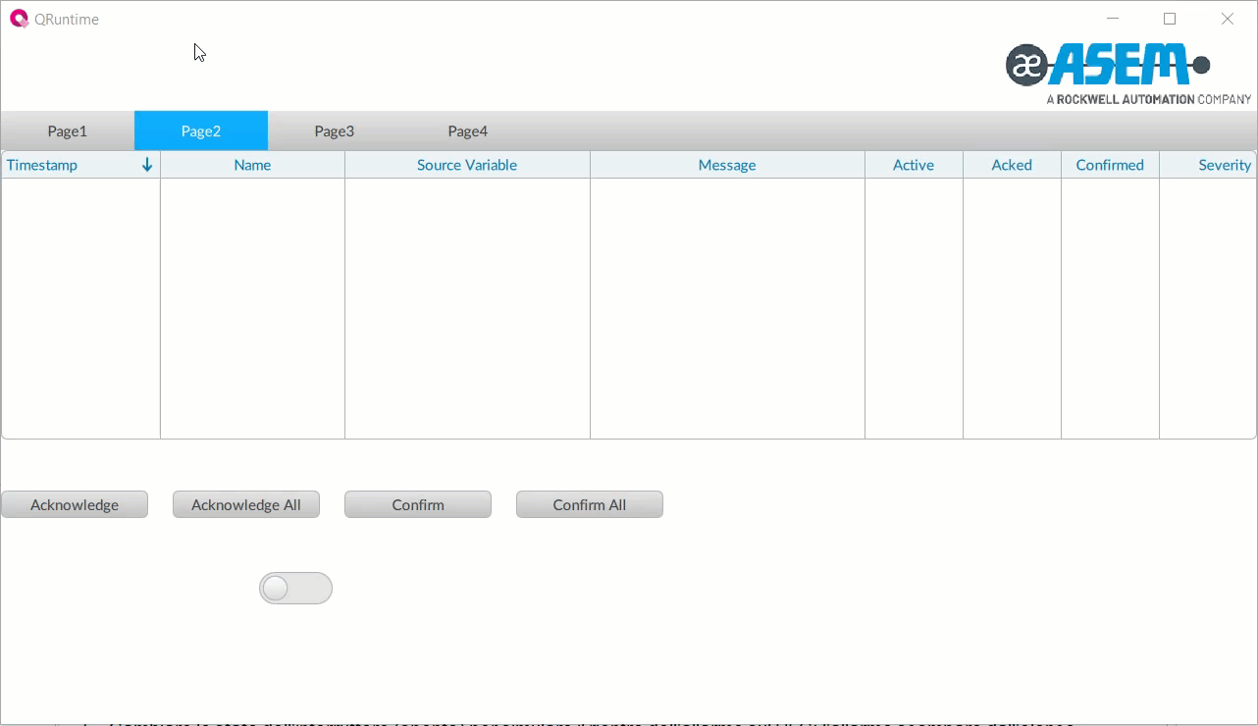Click the Timestamp sort arrow icon
This screenshot has height=726, width=1258.
pyautogui.click(x=147, y=165)
